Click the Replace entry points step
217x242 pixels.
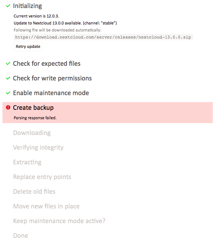pos(42,177)
